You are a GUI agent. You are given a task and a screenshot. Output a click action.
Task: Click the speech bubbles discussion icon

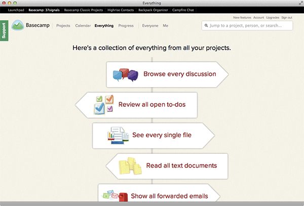coord(126,75)
